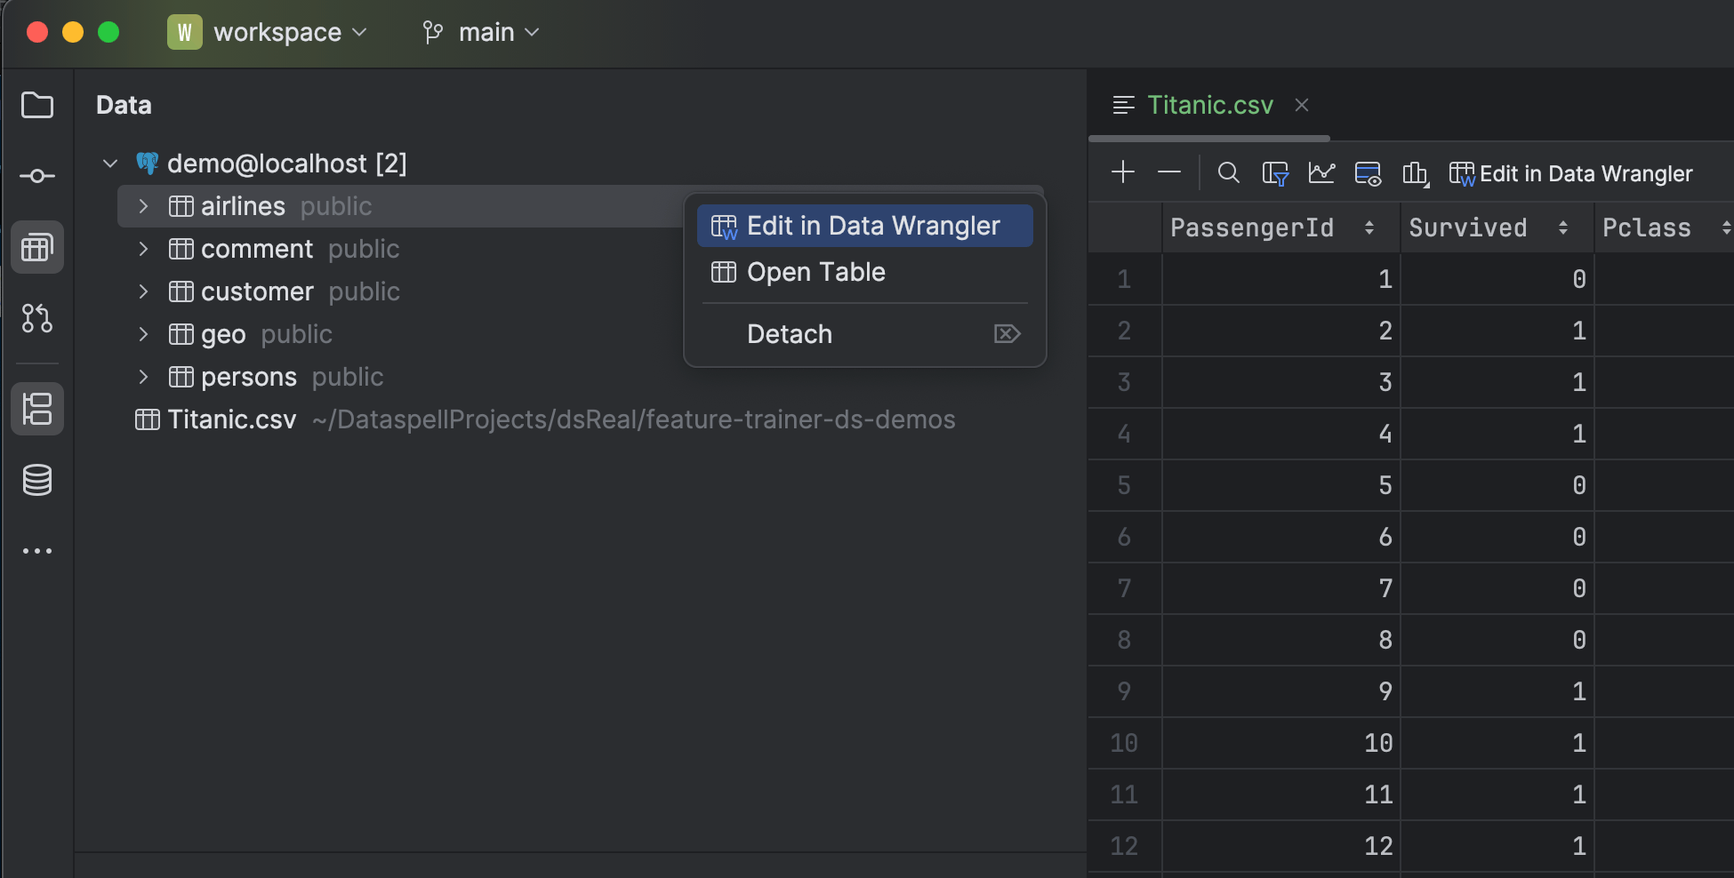This screenshot has height=878, width=1734.
Task: Select Detach in the context menu
Action: coord(790,334)
